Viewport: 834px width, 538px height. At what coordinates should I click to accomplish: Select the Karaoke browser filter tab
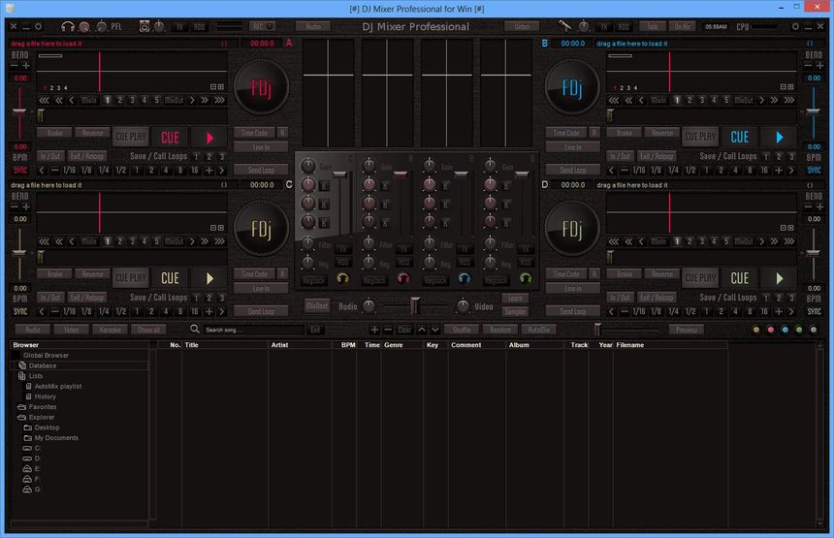(110, 330)
